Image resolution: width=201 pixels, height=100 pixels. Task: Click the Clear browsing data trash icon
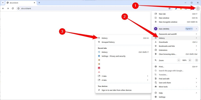click(x=156, y=54)
